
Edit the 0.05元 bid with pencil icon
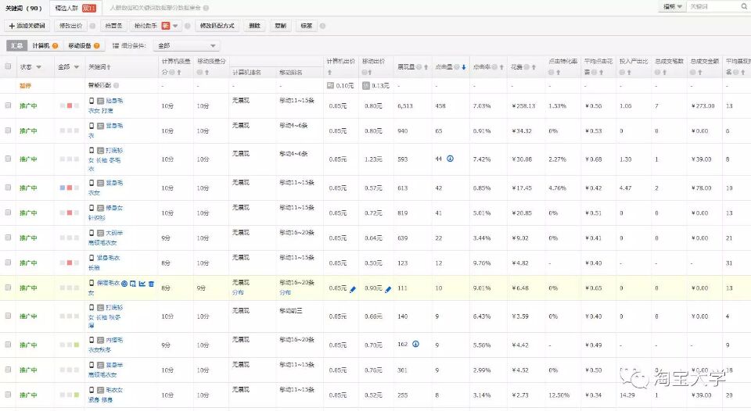[353, 289]
